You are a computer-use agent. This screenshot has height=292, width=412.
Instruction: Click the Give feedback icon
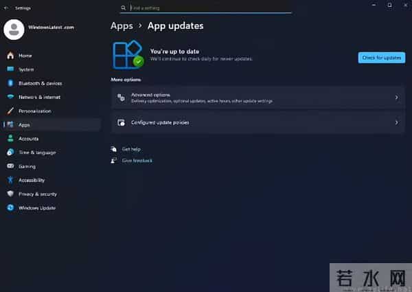click(113, 160)
